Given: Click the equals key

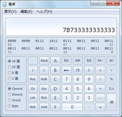Looking at the screenshot, I should click(112, 102).
